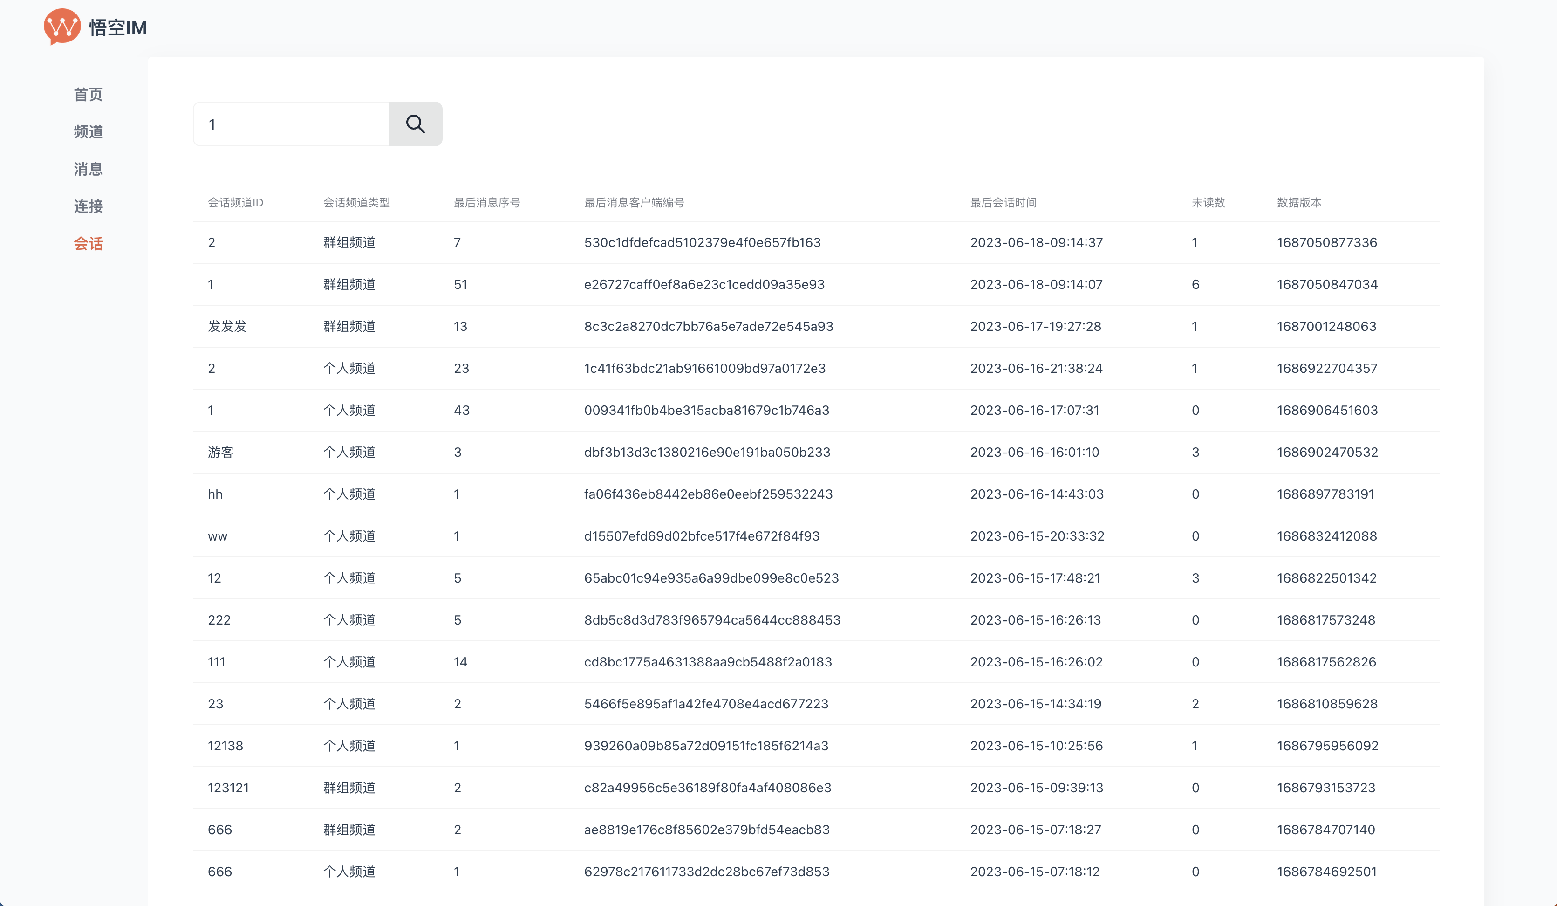
Task: Click the row with channel ID 12138
Action: coord(225,746)
